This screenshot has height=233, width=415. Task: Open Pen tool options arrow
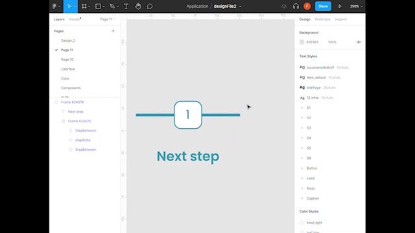click(x=117, y=6)
